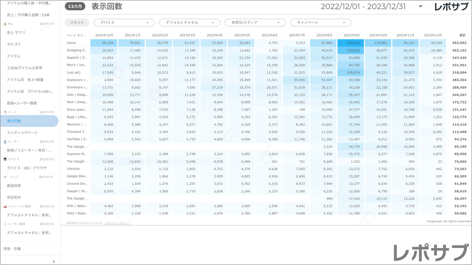The height and width of the screenshot is (265, 472).
Task: Select 都道府県 in the sidebar navigation
Action: pos(14,185)
